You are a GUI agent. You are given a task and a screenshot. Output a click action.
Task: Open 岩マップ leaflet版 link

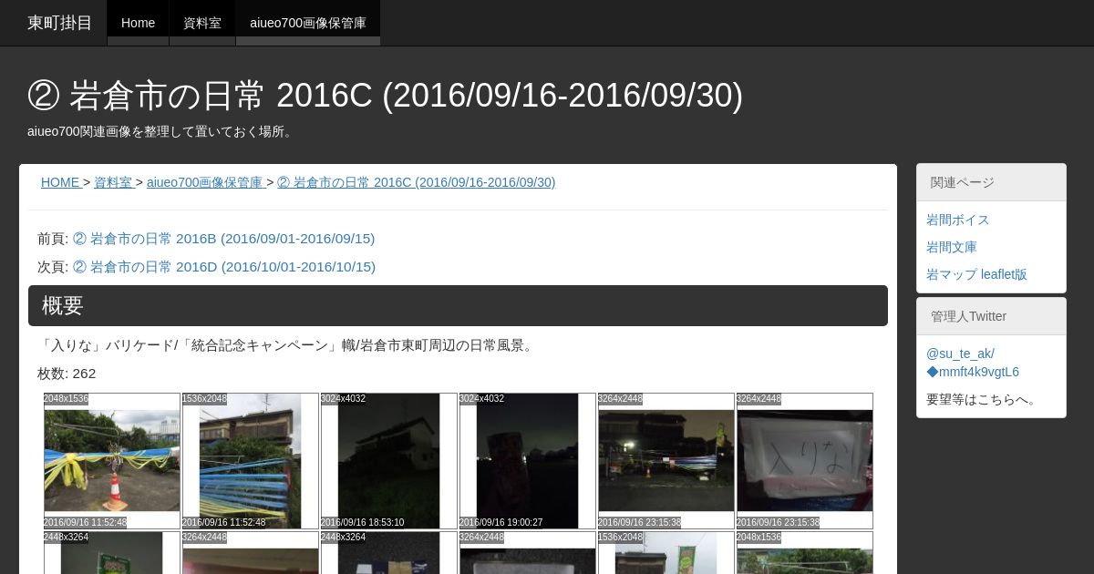click(976, 274)
